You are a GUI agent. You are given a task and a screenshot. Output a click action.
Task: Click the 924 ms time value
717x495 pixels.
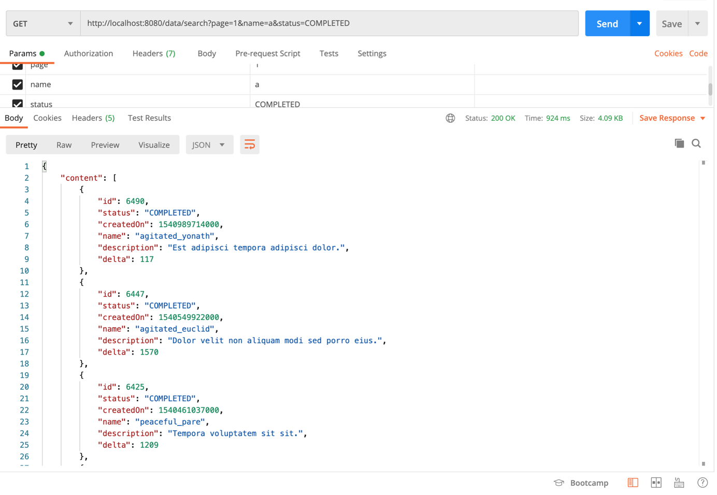coord(558,118)
